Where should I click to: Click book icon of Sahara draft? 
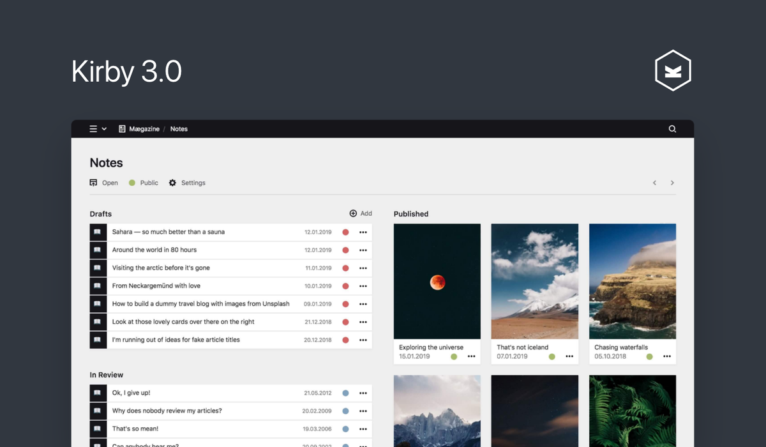pos(98,232)
